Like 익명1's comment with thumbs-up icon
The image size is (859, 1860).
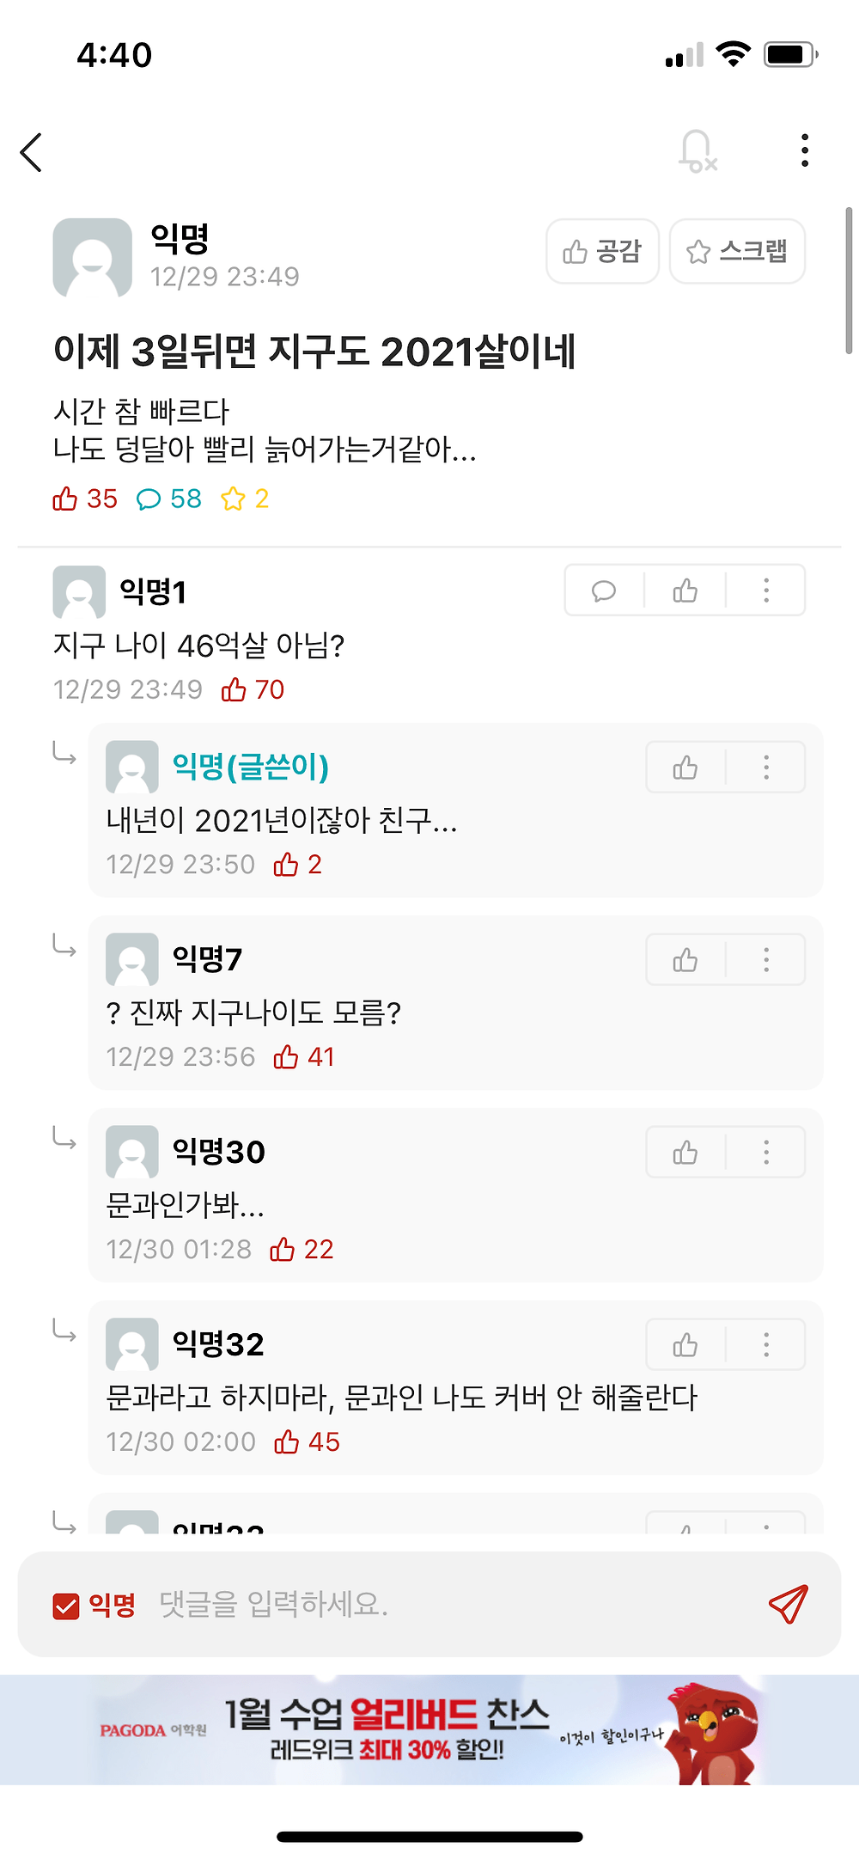(685, 590)
